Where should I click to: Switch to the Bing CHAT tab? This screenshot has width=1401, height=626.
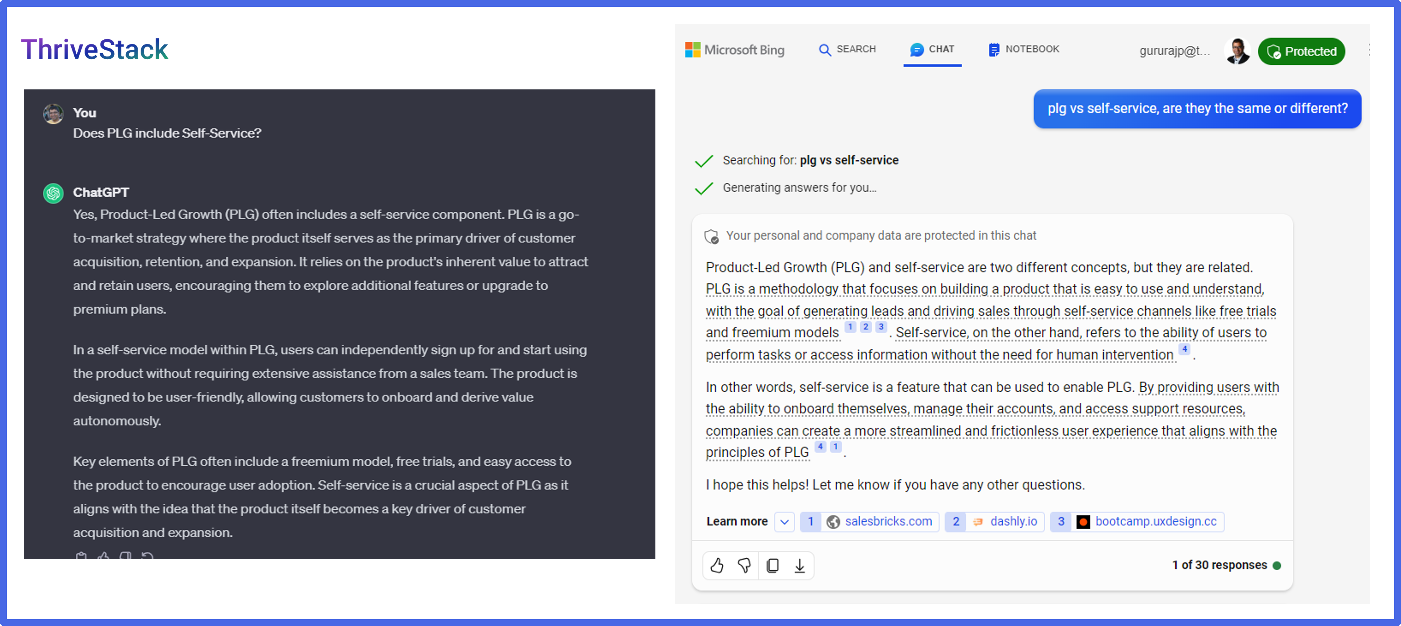pyautogui.click(x=932, y=49)
